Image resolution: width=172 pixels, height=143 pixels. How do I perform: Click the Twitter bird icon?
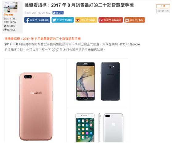coord(54,20)
